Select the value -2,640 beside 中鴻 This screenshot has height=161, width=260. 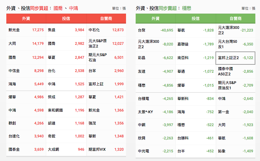tap(248, 99)
